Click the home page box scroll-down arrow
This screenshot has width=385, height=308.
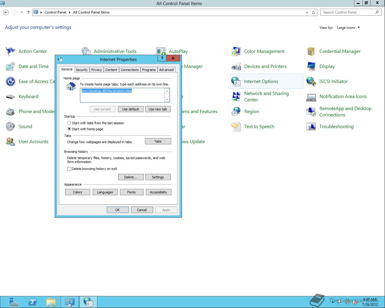pyautogui.click(x=167, y=99)
